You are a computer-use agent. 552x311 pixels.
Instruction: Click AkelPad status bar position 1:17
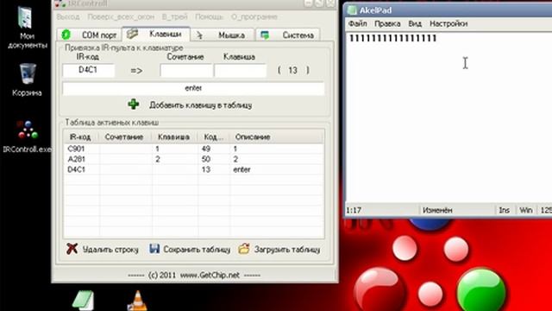(354, 210)
